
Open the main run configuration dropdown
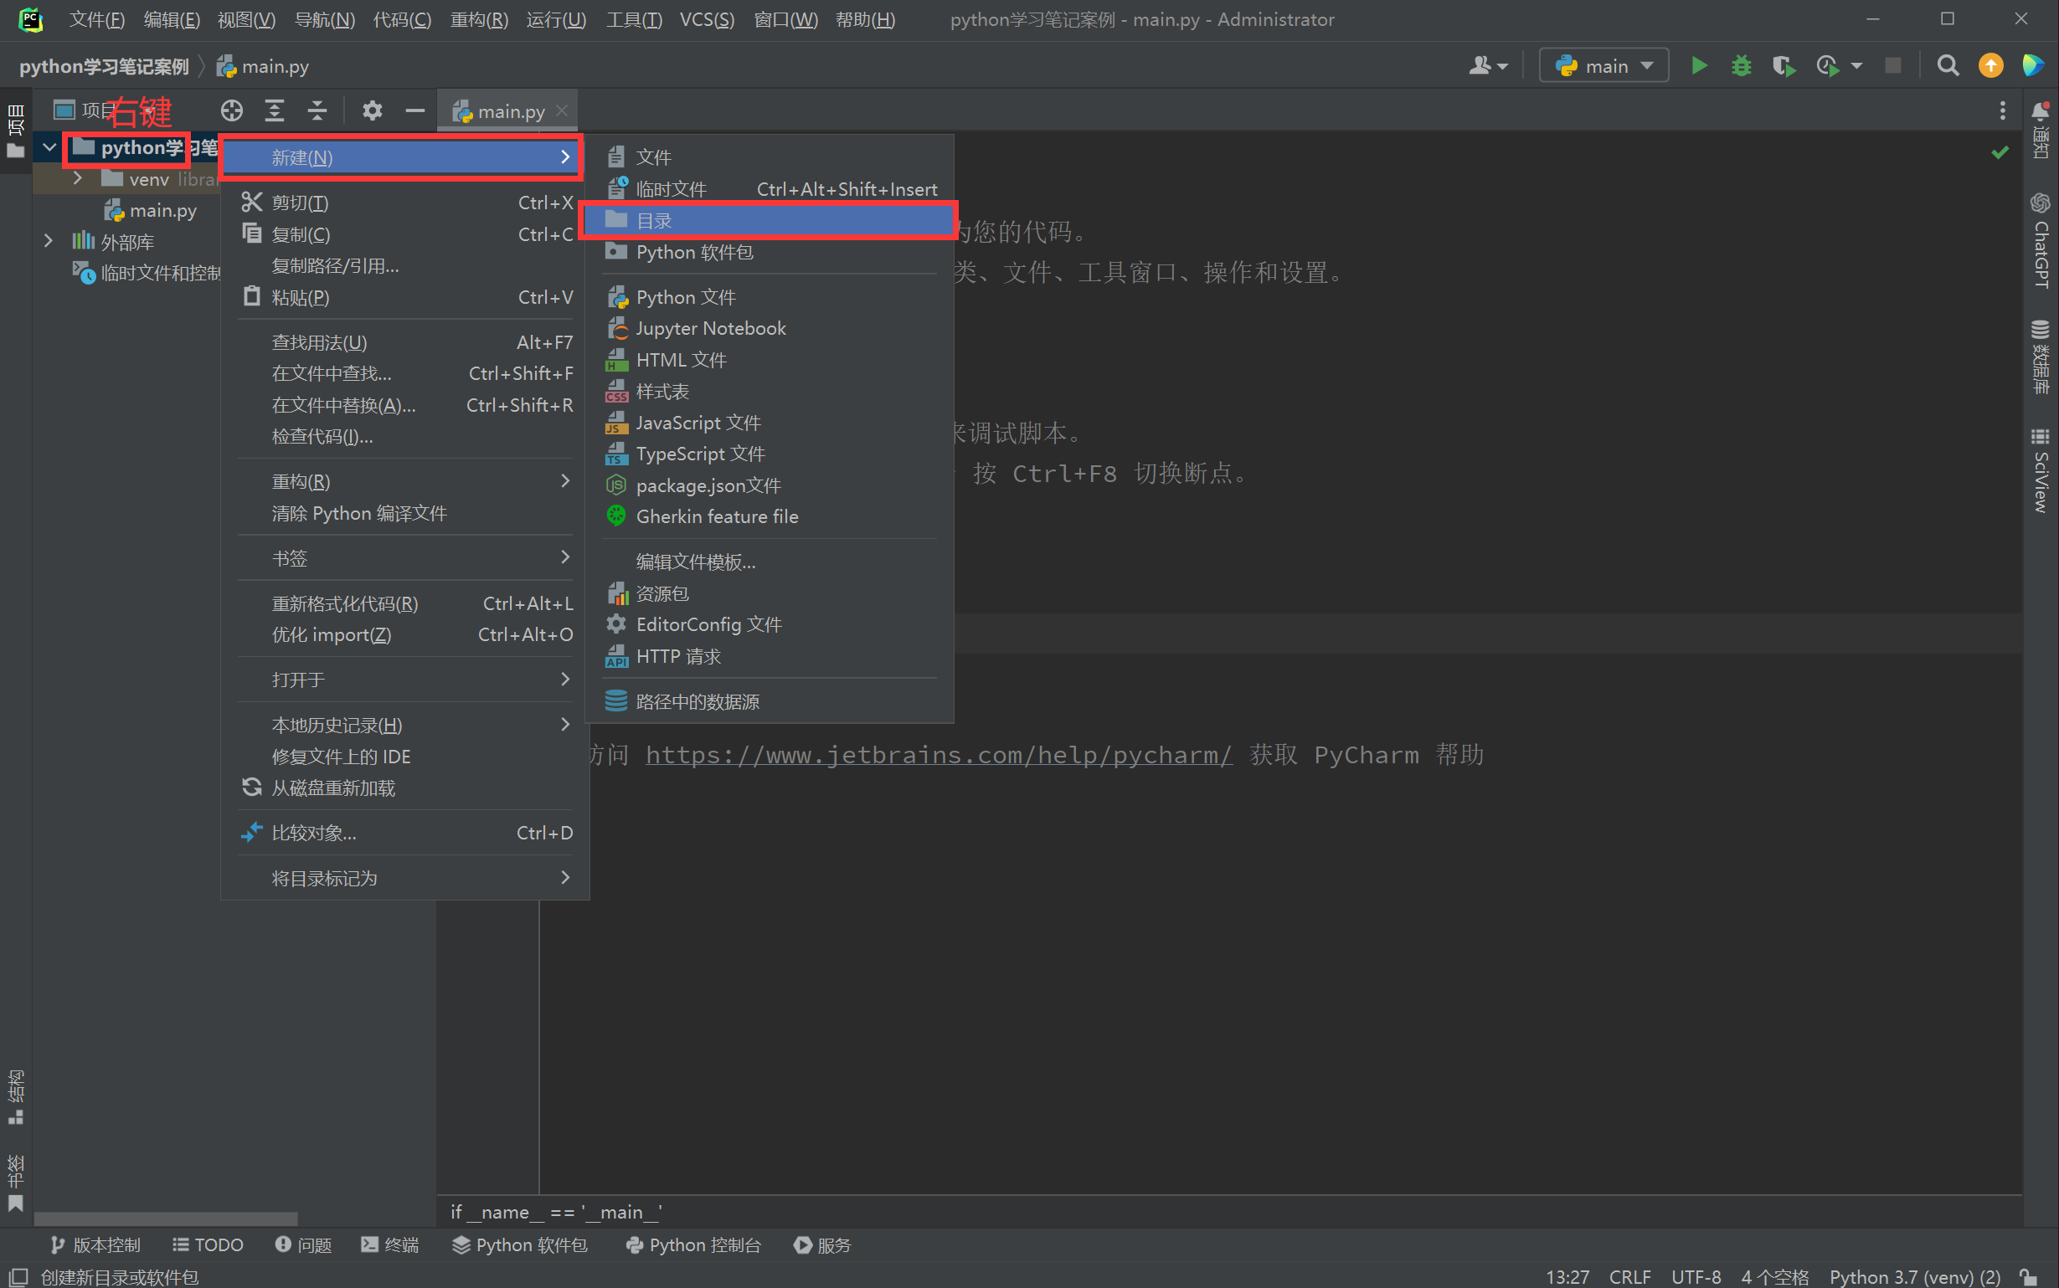[x=1603, y=65]
